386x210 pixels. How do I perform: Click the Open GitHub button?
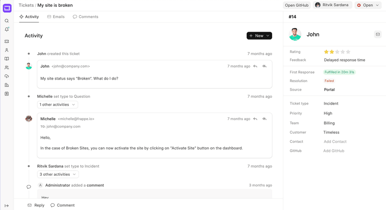[297, 5]
